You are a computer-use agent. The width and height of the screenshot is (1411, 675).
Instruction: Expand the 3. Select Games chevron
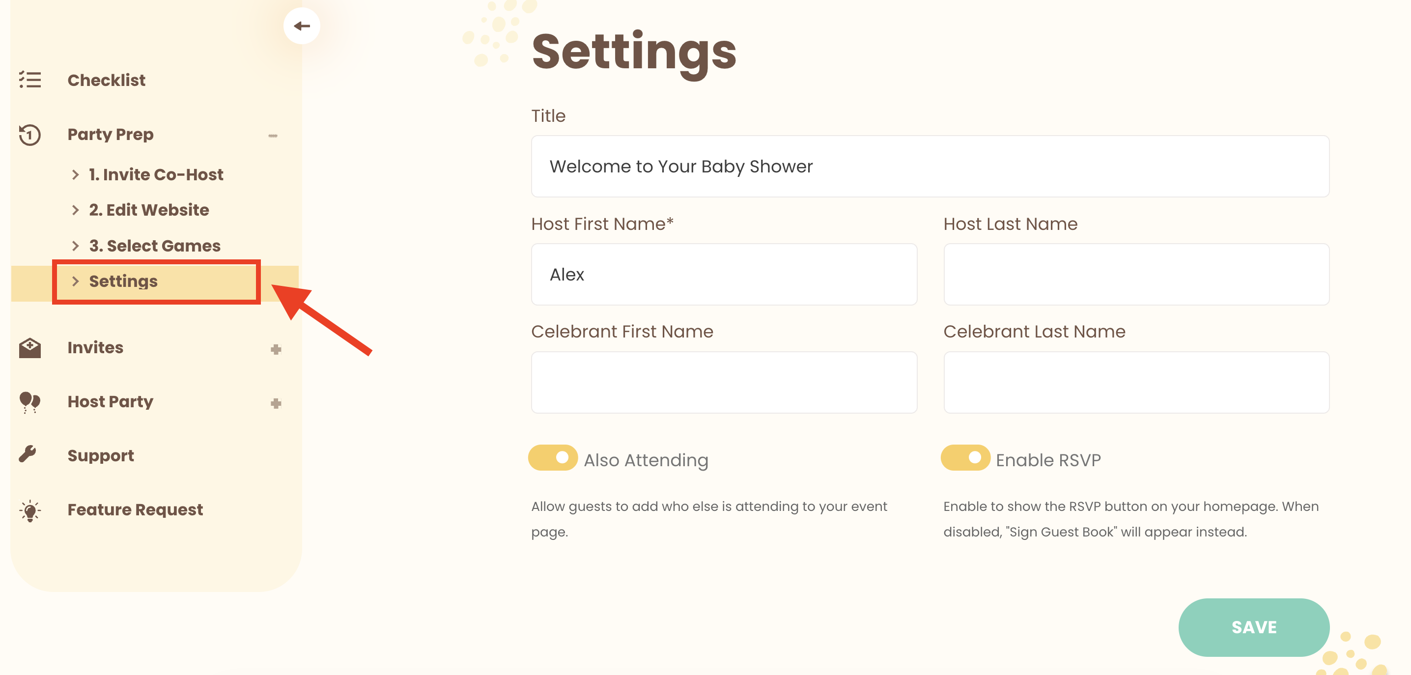pos(76,246)
